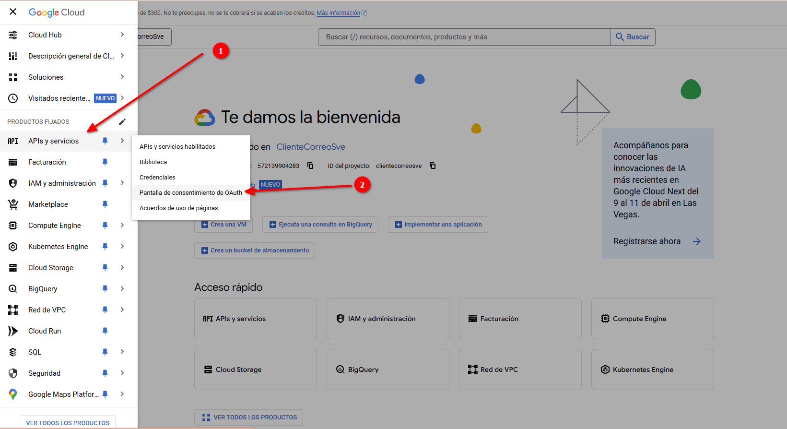787x429 pixels.
Task: Click the edit pencil for pinned products
Action: click(122, 122)
